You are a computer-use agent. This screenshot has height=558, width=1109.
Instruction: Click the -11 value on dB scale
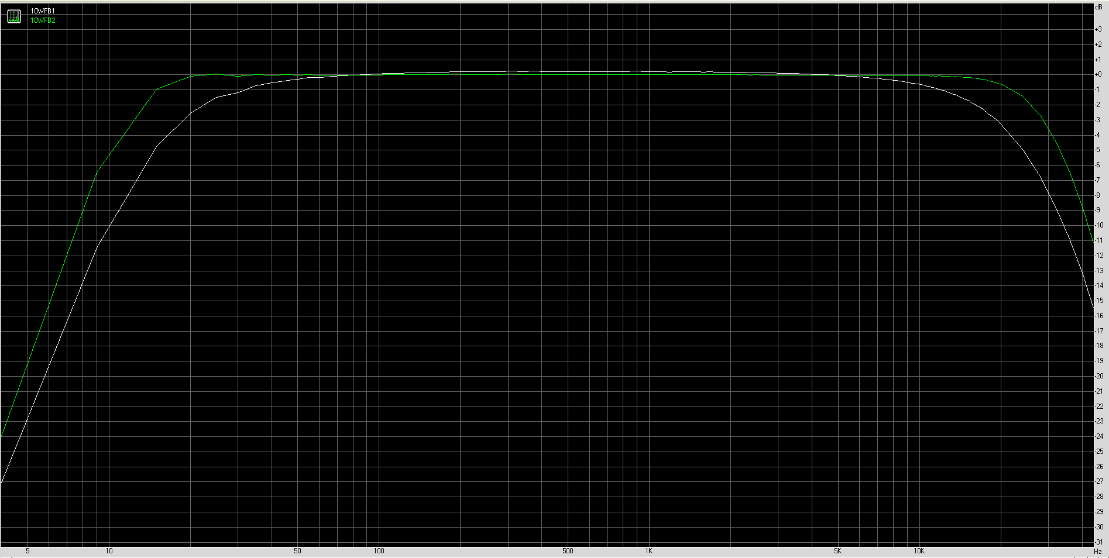[x=1098, y=240]
